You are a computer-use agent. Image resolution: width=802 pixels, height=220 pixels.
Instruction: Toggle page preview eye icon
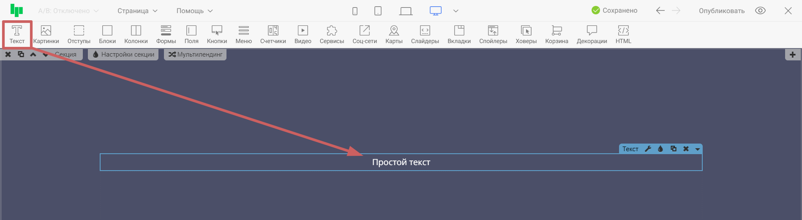pyautogui.click(x=760, y=11)
